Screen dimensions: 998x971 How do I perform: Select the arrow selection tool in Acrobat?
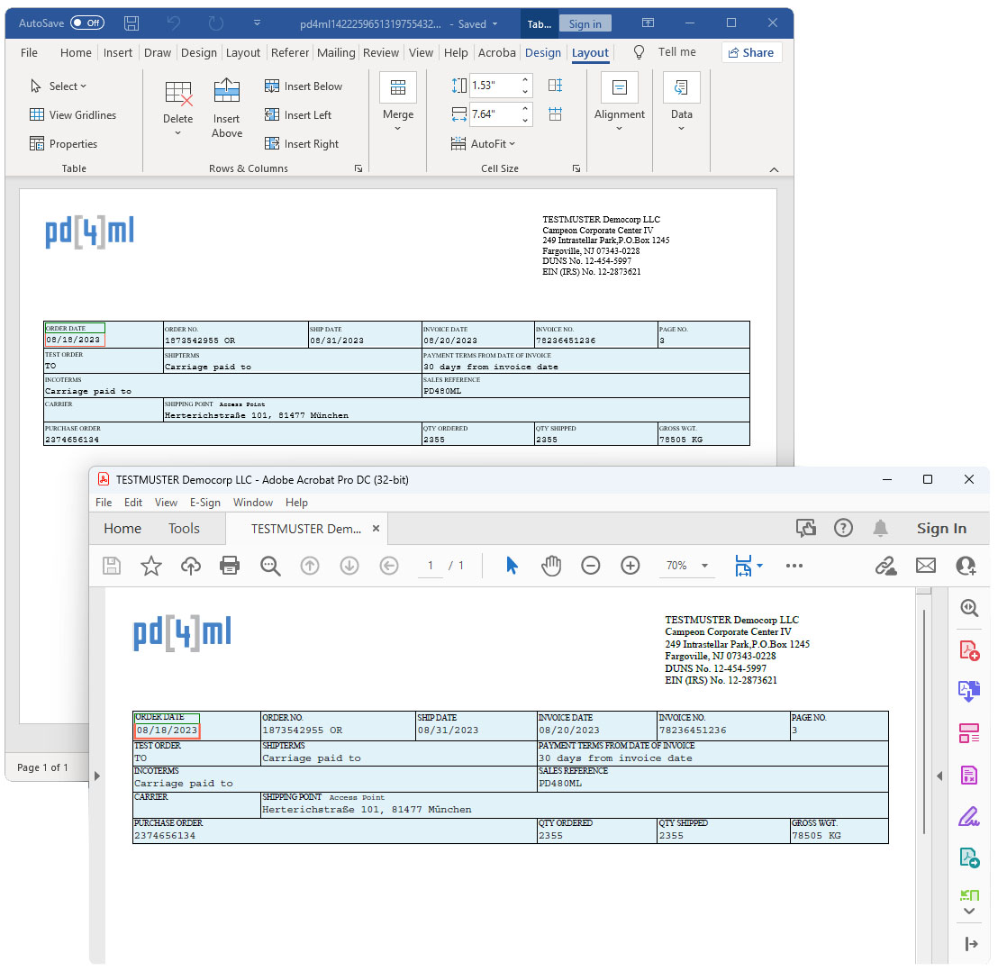click(512, 566)
